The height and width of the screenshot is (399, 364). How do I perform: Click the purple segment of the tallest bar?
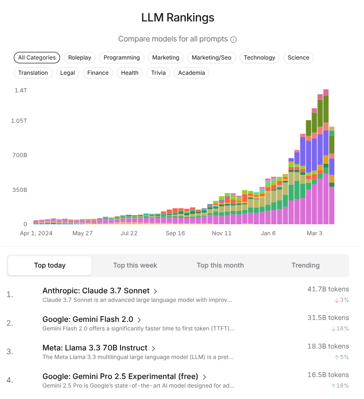click(x=326, y=143)
